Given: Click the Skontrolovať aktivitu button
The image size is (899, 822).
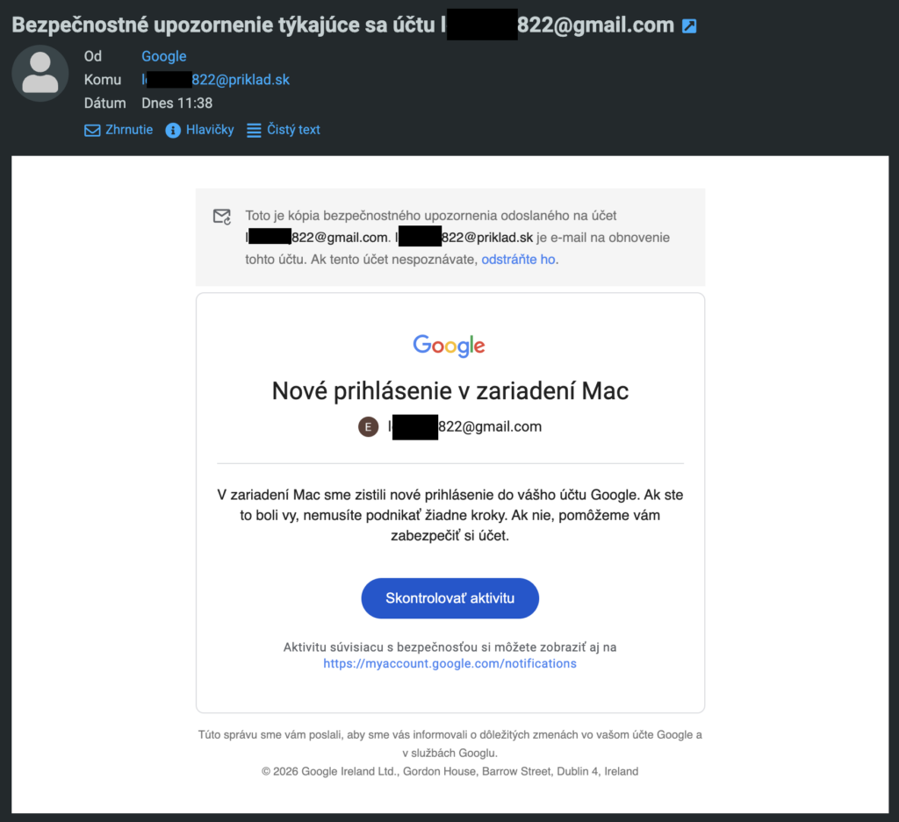Looking at the screenshot, I should click(450, 598).
